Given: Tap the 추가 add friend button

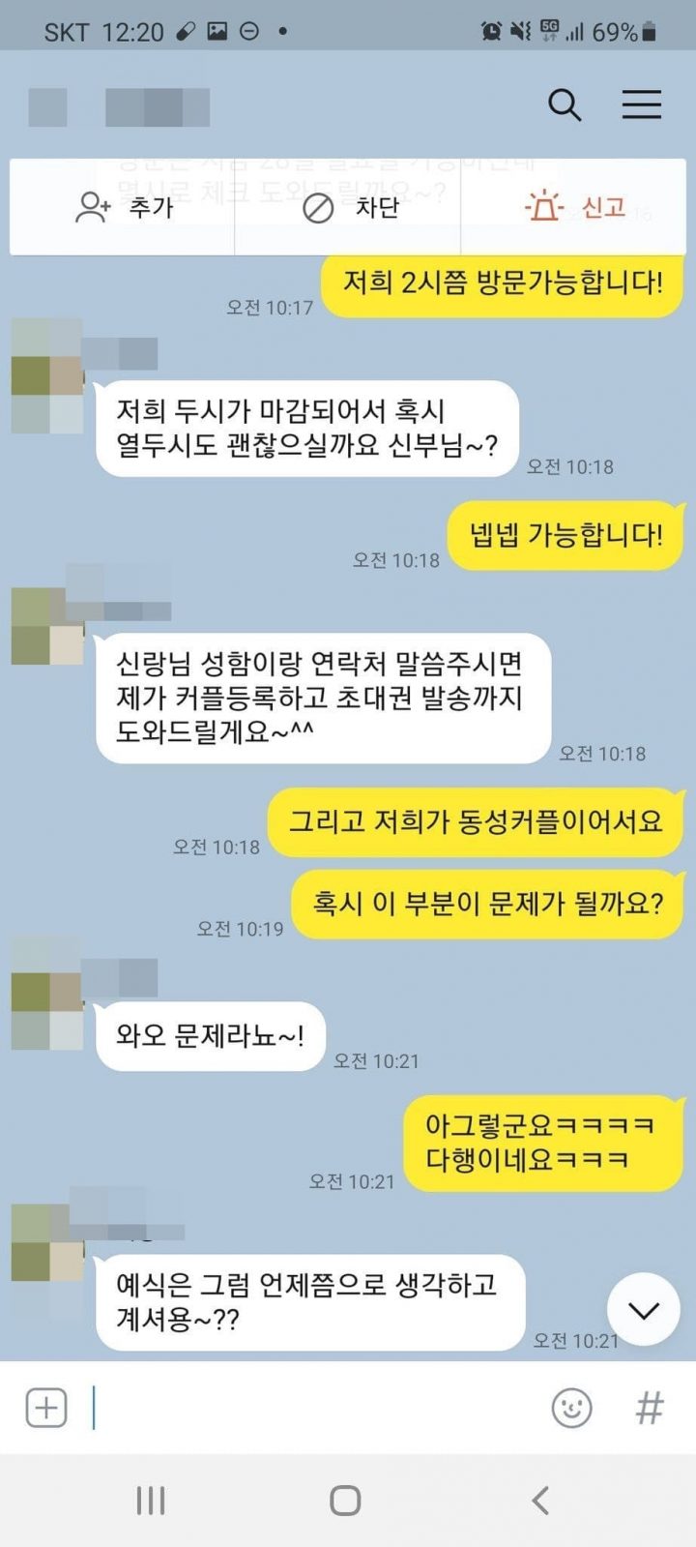Looking at the screenshot, I should (123, 207).
